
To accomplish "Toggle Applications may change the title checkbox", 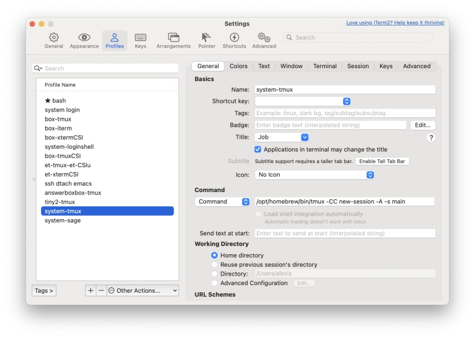I will click(x=258, y=149).
